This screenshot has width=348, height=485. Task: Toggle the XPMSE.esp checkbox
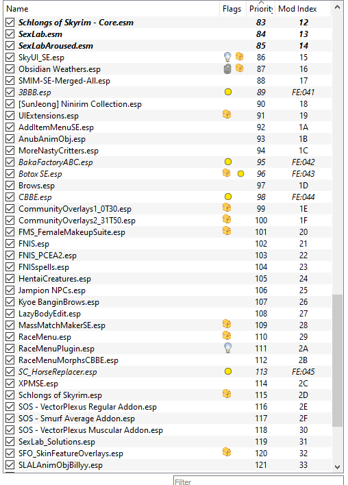(10, 384)
